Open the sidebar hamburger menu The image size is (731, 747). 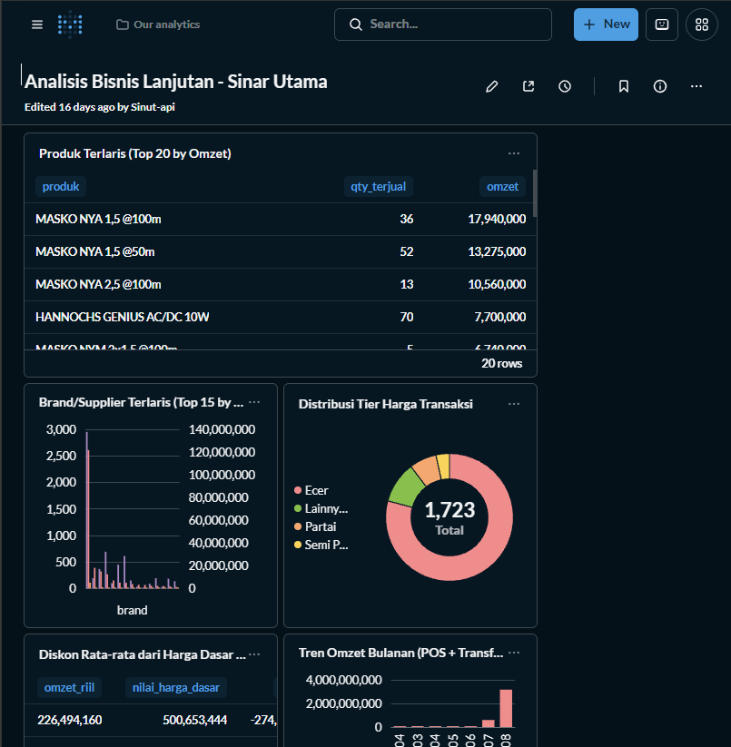point(37,25)
